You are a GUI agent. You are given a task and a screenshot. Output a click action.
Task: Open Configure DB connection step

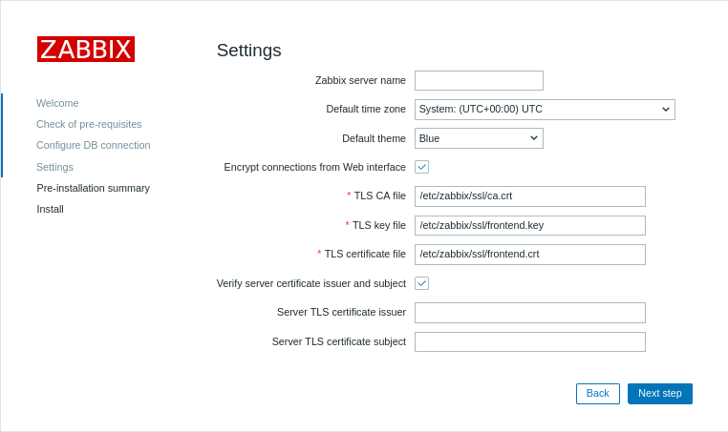coord(93,145)
